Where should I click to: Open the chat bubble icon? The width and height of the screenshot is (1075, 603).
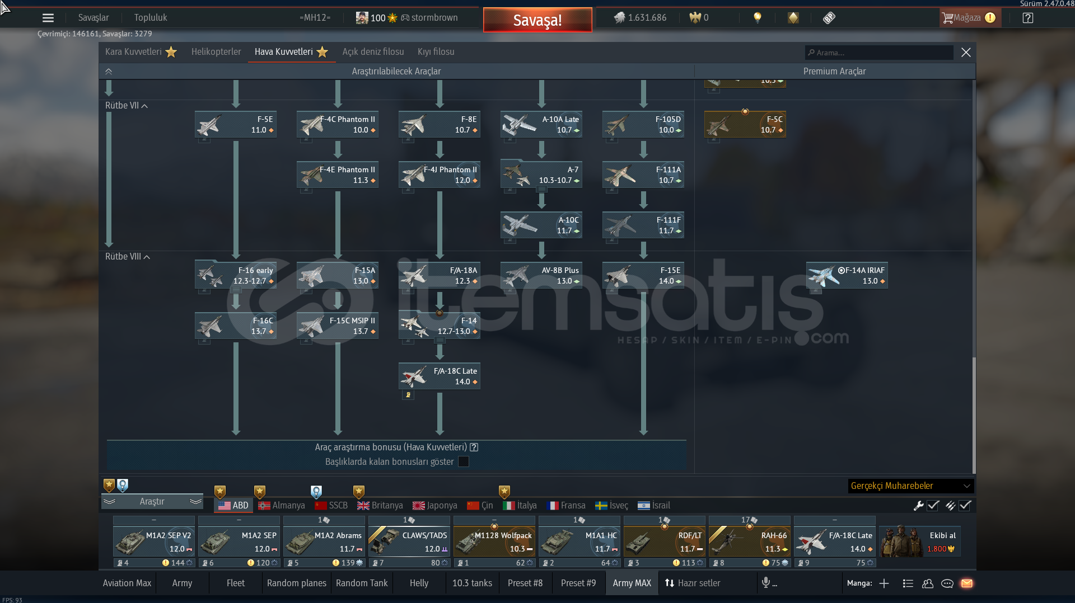tap(947, 583)
